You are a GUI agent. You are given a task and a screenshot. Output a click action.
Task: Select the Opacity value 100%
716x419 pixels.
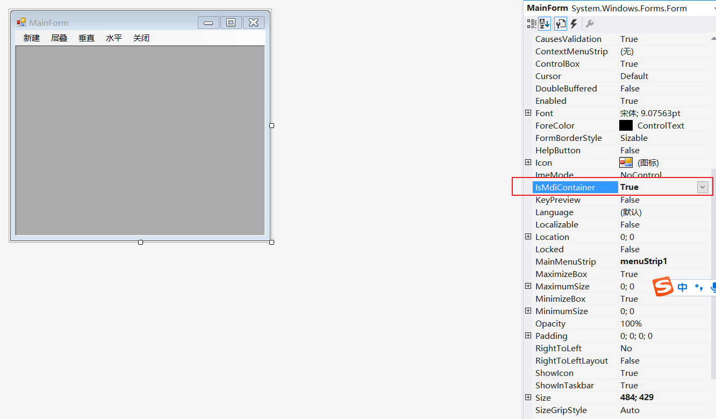pos(631,323)
